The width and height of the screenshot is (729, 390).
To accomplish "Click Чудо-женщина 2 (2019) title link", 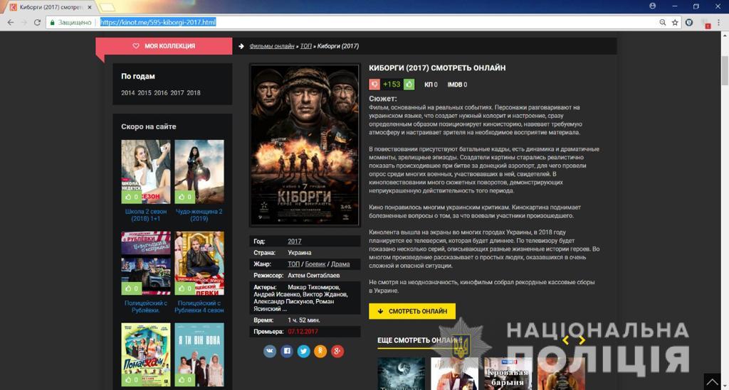I will coord(199,215).
